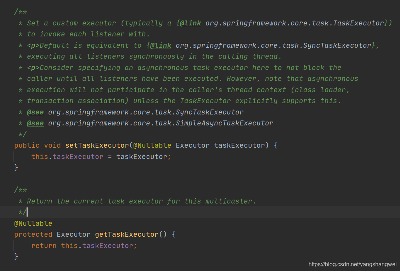This screenshot has width=400, height=271.
Task: Click the @Nullable annotation above getTaskExecutor
Action: [x=33, y=224]
